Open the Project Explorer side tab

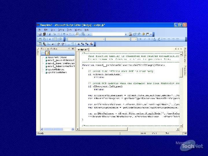pos(185,55)
